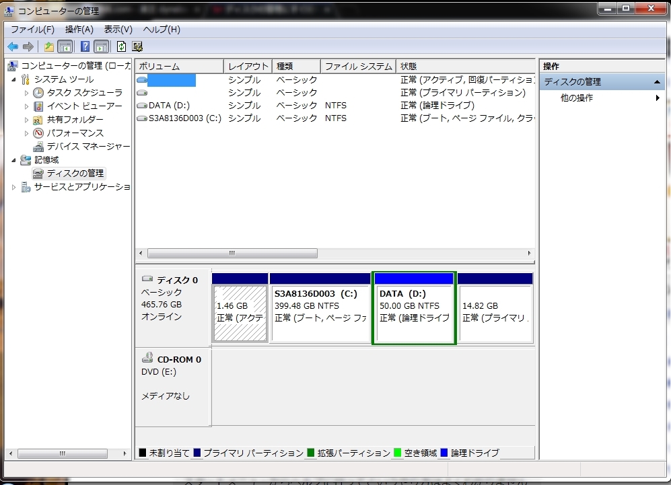Expand the タスク スケジューラ node
The width and height of the screenshot is (671, 485).
pyautogui.click(x=26, y=93)
